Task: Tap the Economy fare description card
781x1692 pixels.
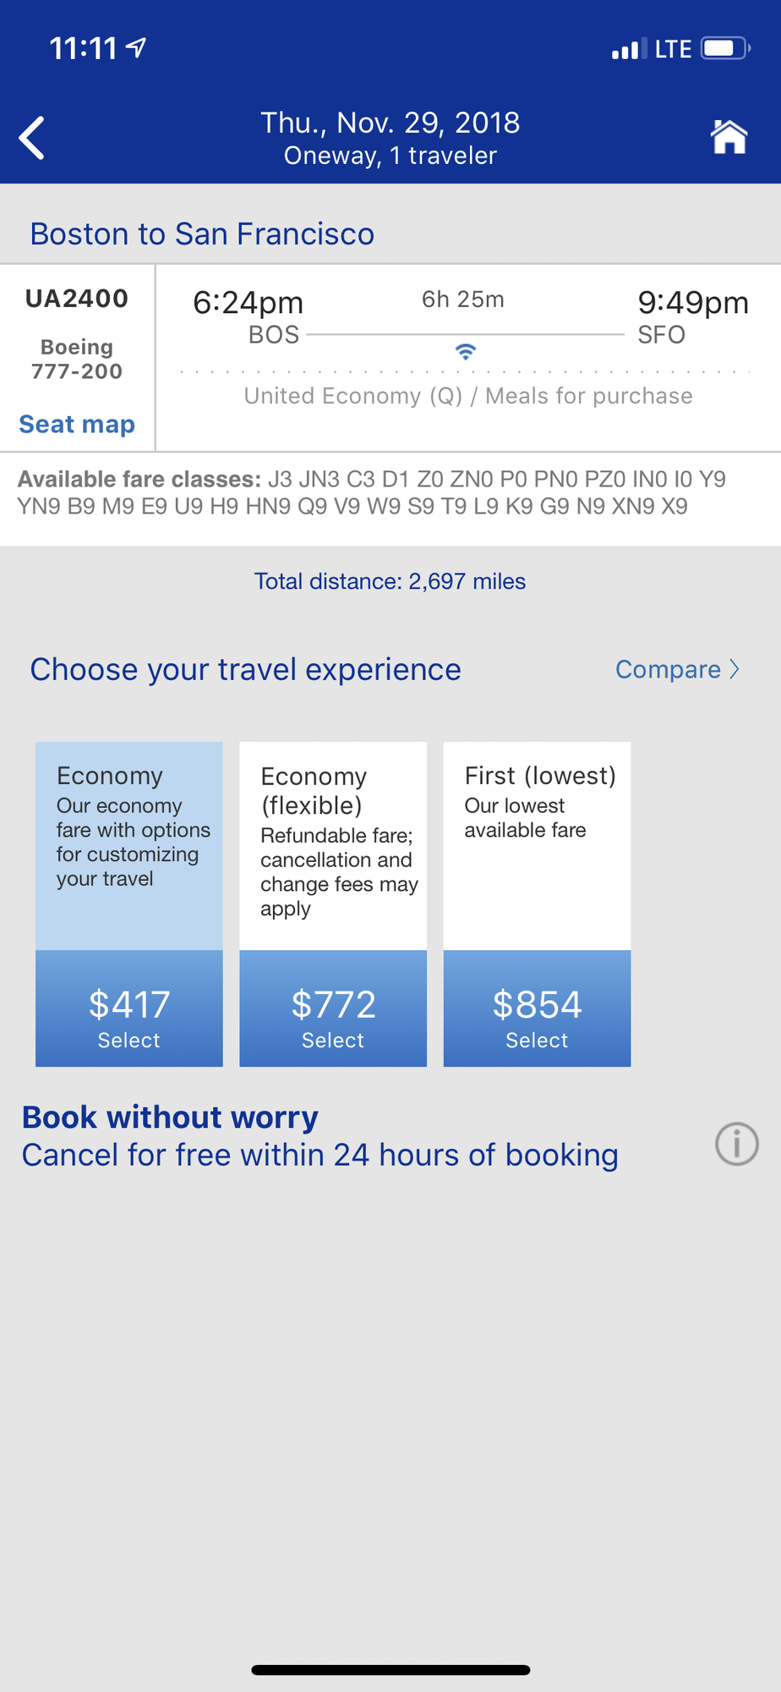Action: click(x=129, y=846)
